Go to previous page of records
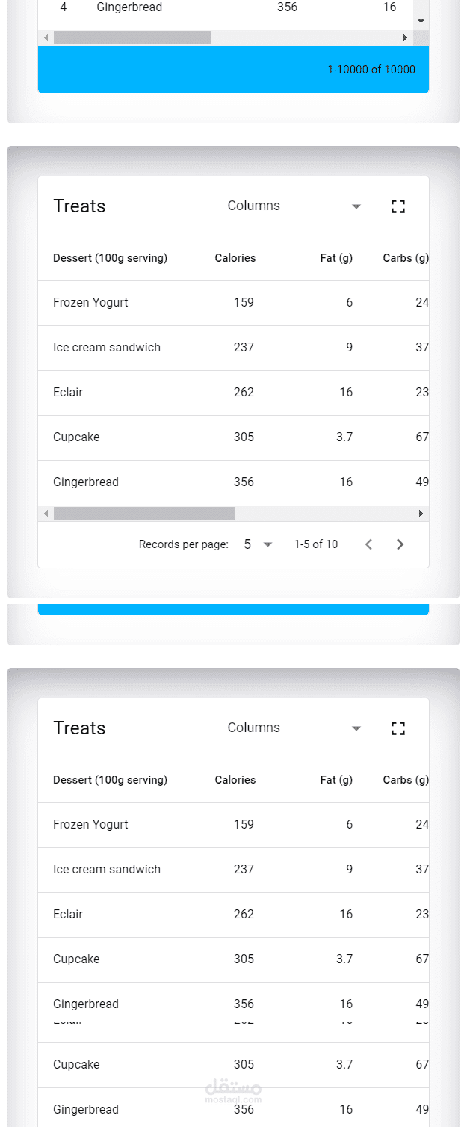This screenshot has width=467, height=1127. pos(368,544)
